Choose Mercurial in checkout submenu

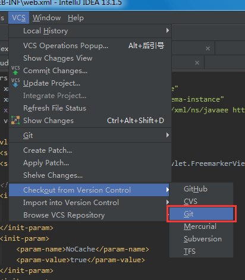tap(201, 226)
